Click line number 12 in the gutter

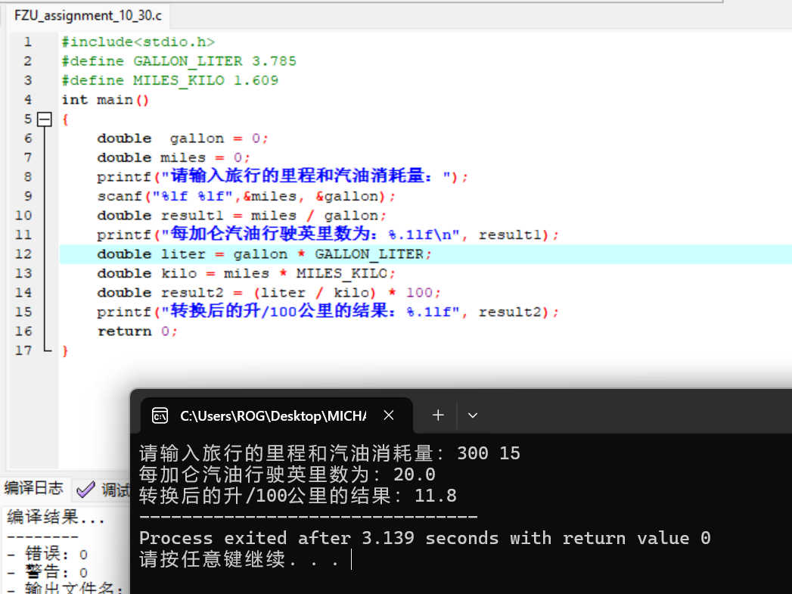[23, 254]
